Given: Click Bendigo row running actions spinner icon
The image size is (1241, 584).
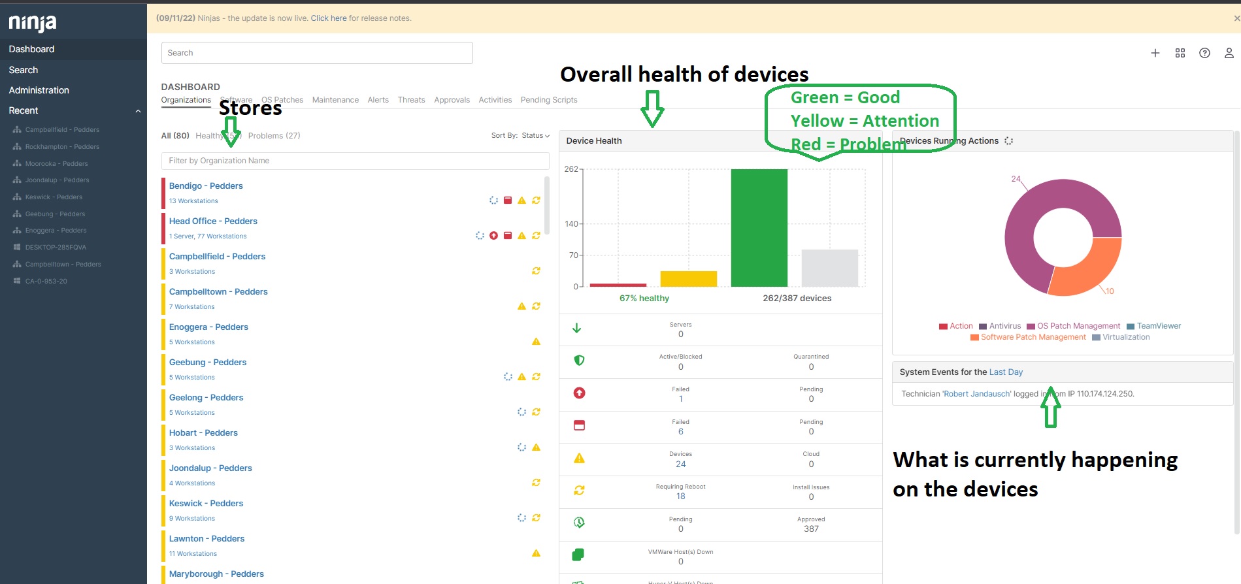Looking at the screenshot, I should click(x=493, y=201).
